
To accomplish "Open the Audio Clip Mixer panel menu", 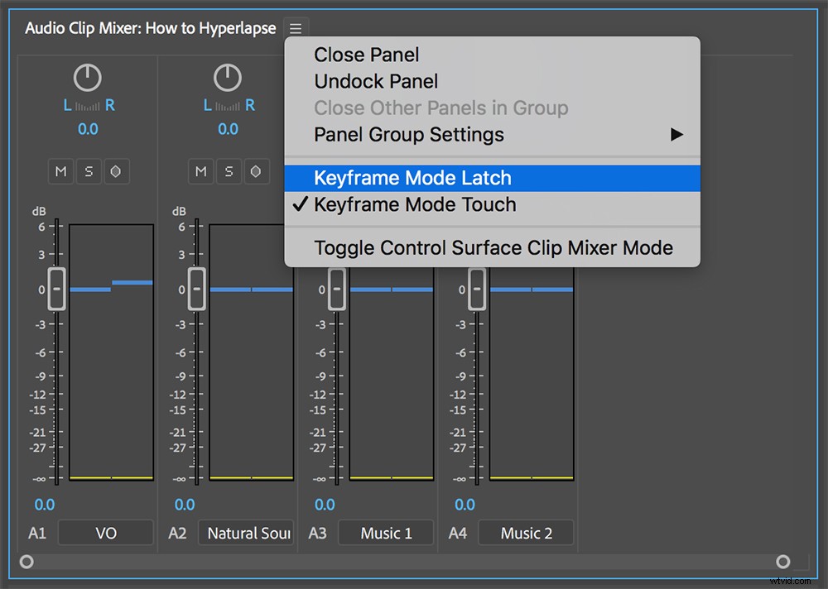I will point(296,27).
